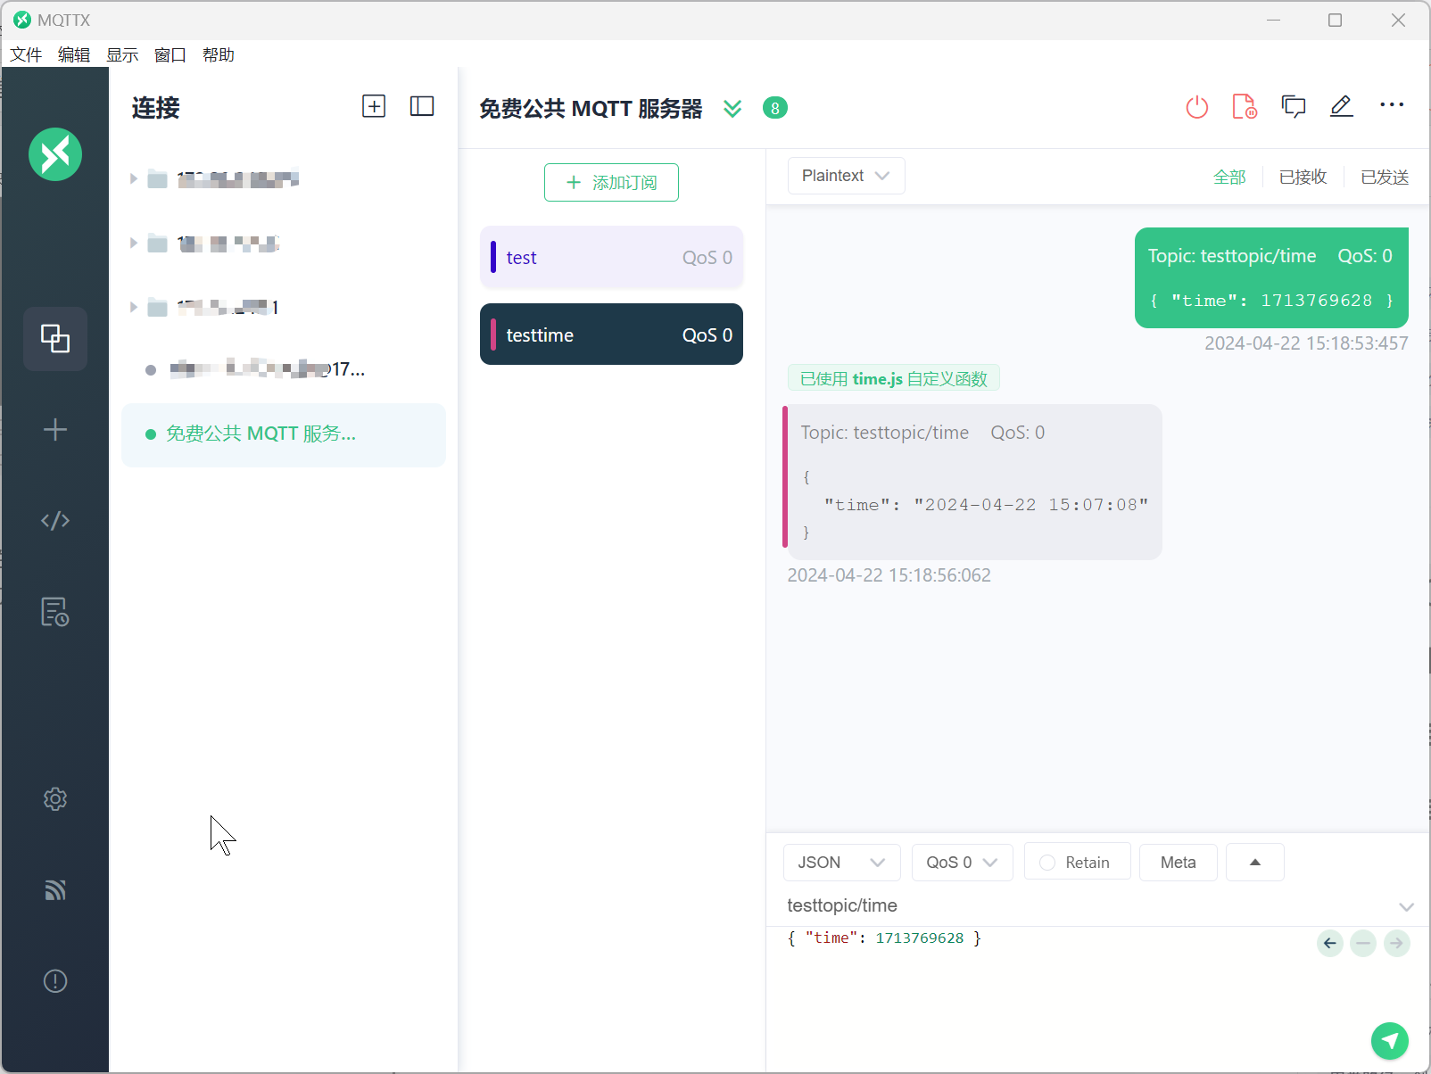Image resolution: width=1431 pixels, height=1074 pixels.
Task: Go to the previous payload history arrow
Action: click(x=1330, y=943)
